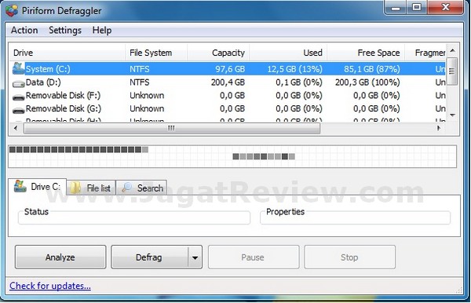This screenshot has height=303, width=471.
Task: Switch to the Drive C: tab
Action: pos(37,187)
